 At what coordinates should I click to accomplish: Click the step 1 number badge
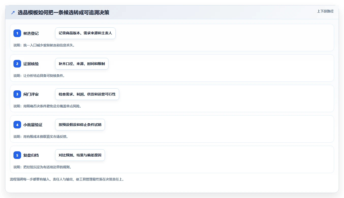tap(17, 33)
